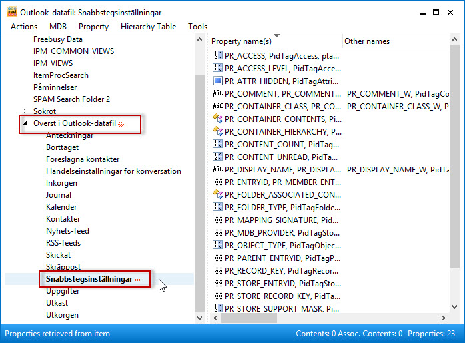465x343 pixels.
Task: Select the PR_DISPLAY_NAME_W other names cell
Action: (398, 170)
